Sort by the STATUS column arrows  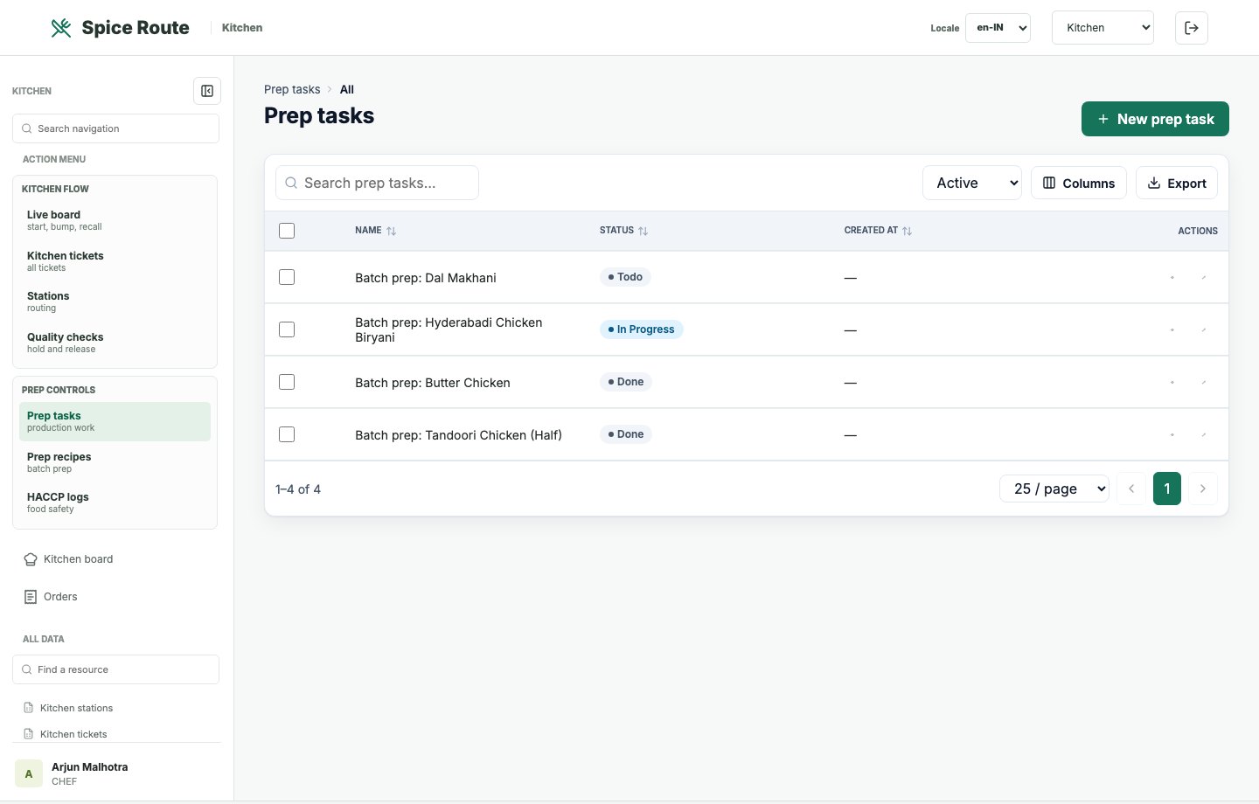pos(643,231)
